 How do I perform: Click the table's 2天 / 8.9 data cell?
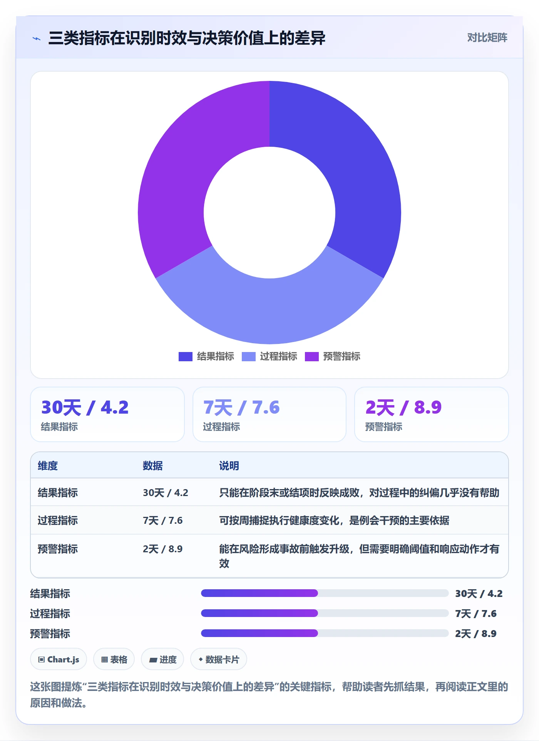point(163,549)
